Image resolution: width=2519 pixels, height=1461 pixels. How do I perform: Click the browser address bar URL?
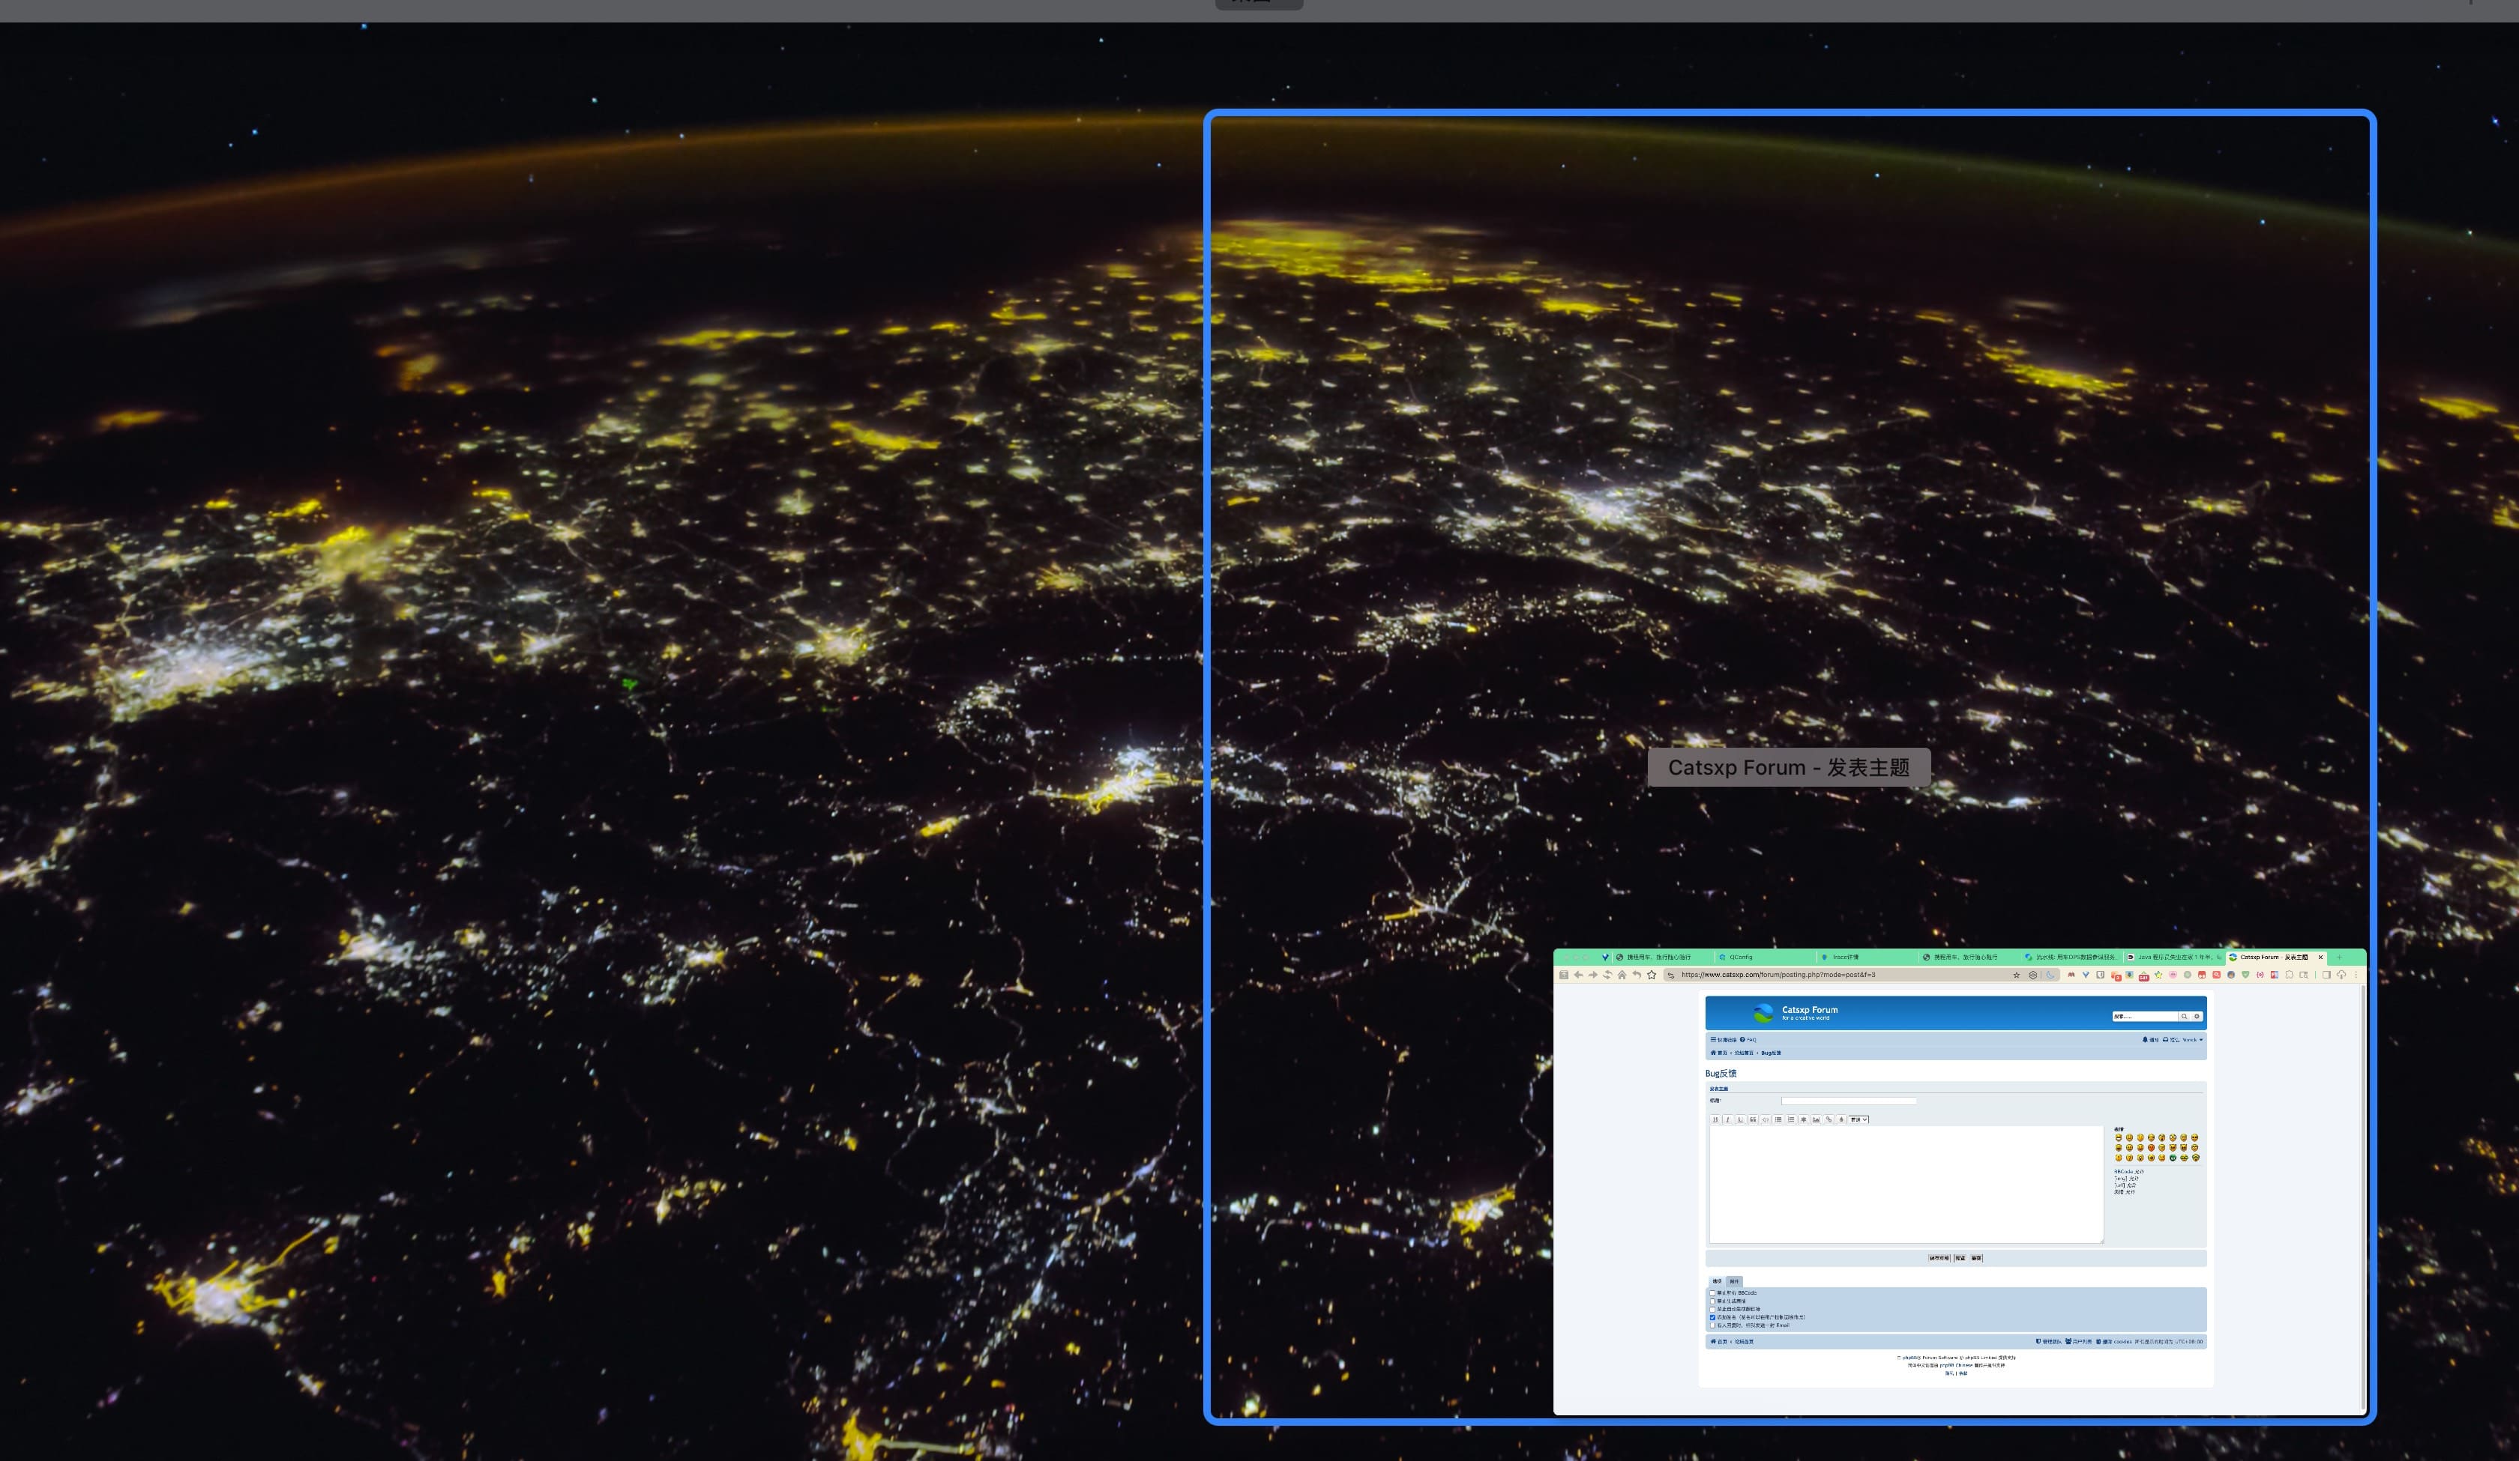click(x=1778, y=975)
